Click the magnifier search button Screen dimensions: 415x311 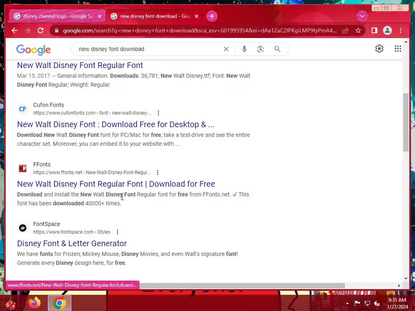(277, 49)
